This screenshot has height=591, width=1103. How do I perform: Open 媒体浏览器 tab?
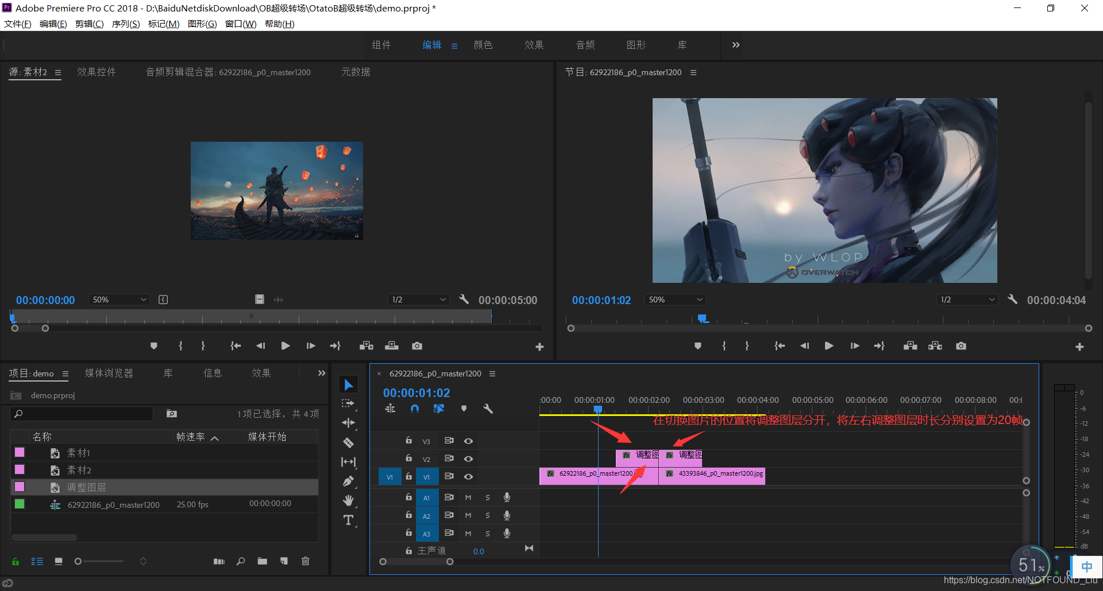pyautogui.click(x=109, y=373)
